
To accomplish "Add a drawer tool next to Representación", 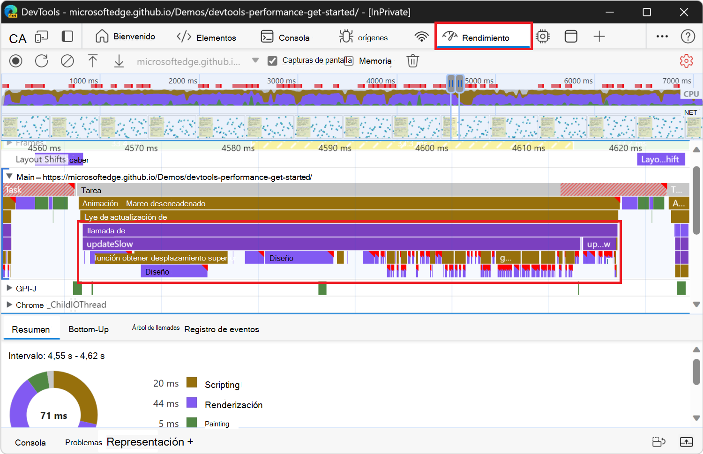I will pyautogui.click(x=190, y=442).
